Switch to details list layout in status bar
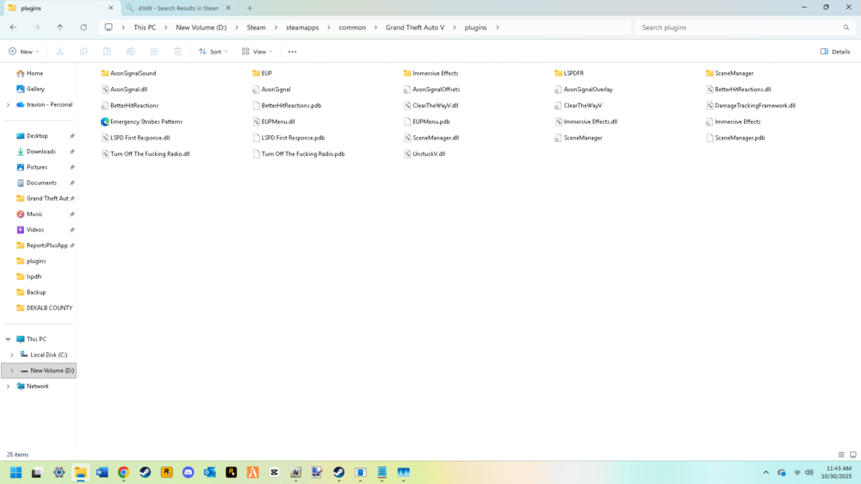The height and width of the screenshot is (484, 861). tap(841, 455)
